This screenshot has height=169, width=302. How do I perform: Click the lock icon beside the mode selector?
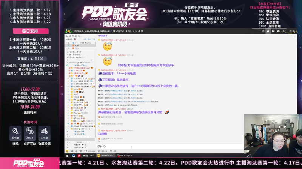pyautogui.click(x=75, y=39)
